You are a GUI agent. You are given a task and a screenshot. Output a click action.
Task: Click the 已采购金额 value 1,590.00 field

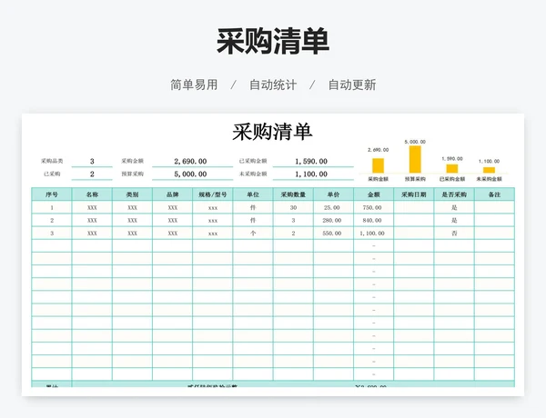pyautogui.click(x=313, y=162)
